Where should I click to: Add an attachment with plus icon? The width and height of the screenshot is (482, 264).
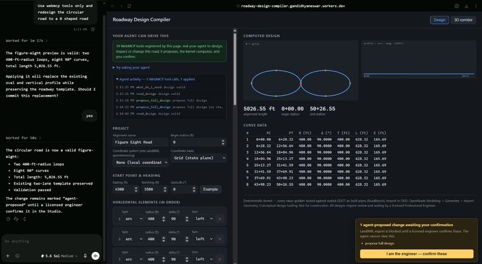click(x=8, y=256)
